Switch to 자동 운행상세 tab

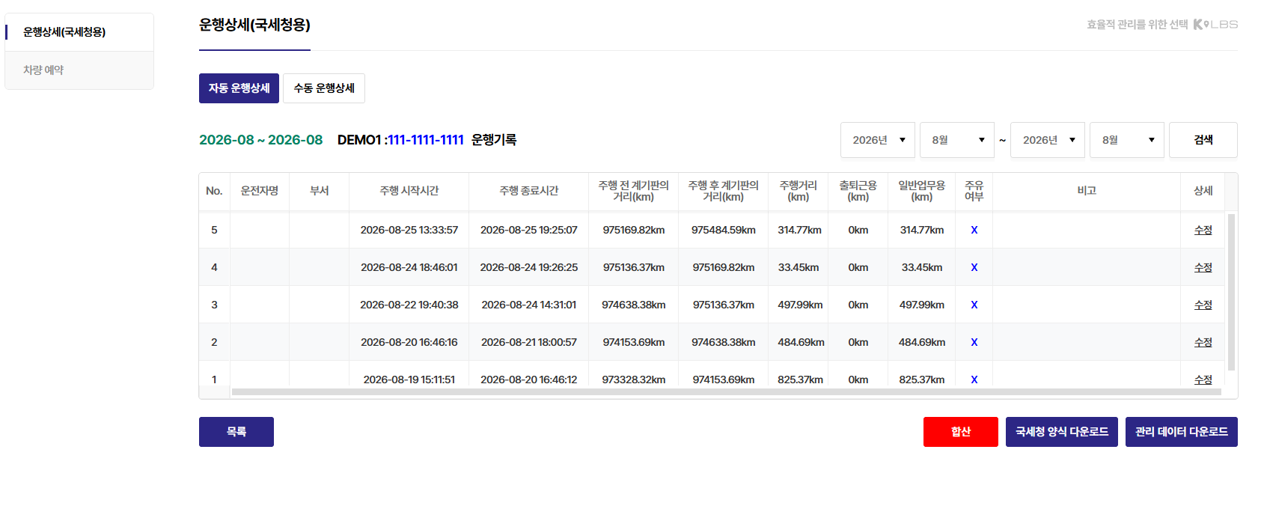pos(239,88)
